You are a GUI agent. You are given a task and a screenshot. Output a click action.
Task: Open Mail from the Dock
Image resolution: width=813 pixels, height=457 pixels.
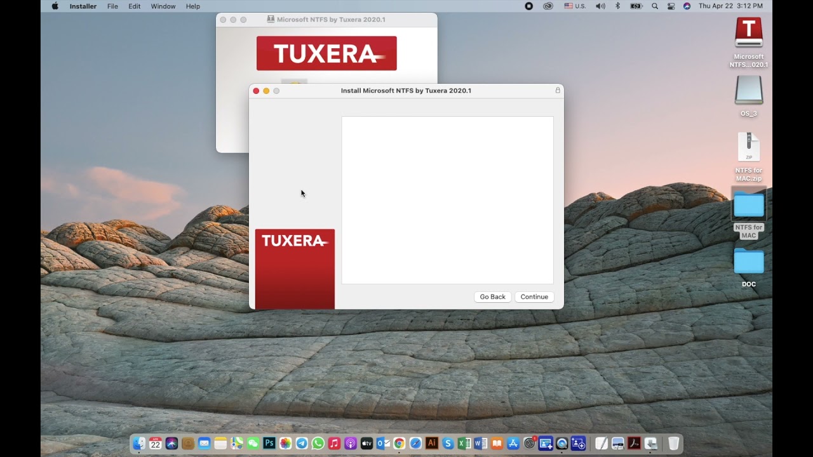coord(204,443)
